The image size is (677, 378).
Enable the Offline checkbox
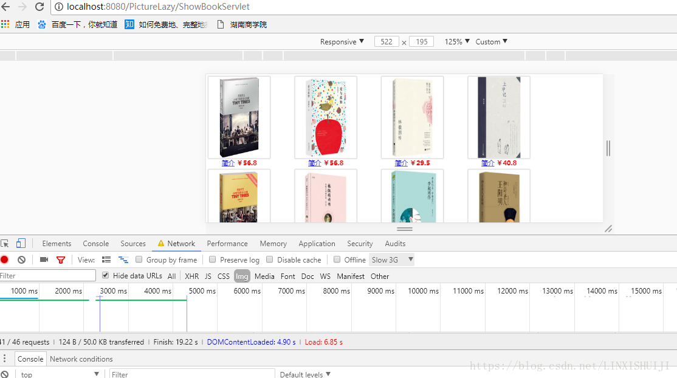point(337,259)
